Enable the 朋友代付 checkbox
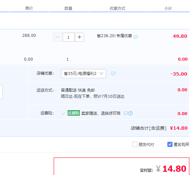This screenshot has height=175, width=193. [135, 144]
